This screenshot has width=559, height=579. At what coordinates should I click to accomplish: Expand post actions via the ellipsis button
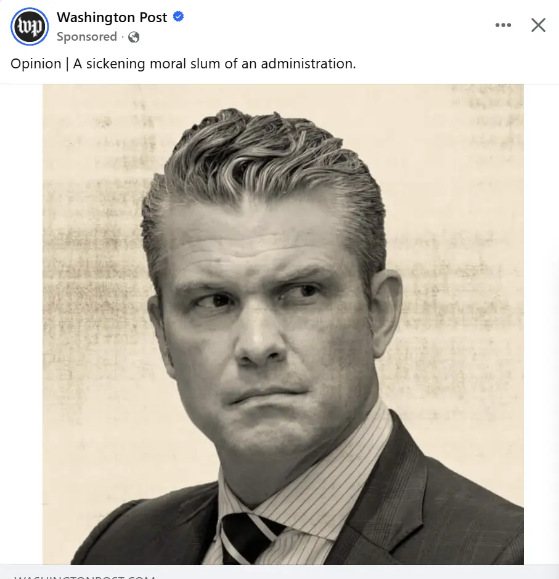(503, 25)
